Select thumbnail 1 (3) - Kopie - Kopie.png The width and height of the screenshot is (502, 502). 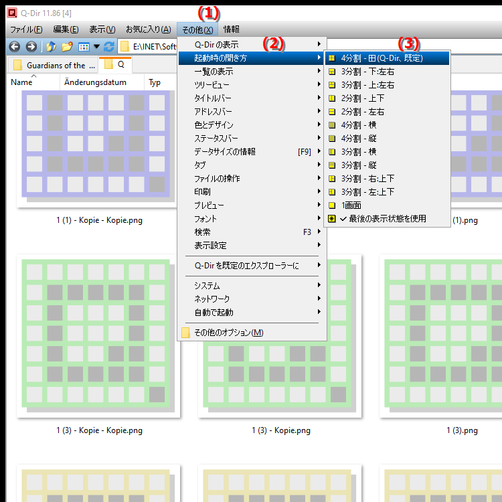click(98, 336)
